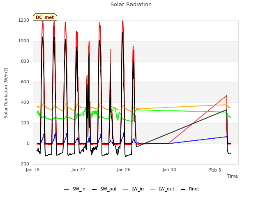Click the -200 y-axis tick label
This screenshot has height=197, width=263.
click(24, 164)
